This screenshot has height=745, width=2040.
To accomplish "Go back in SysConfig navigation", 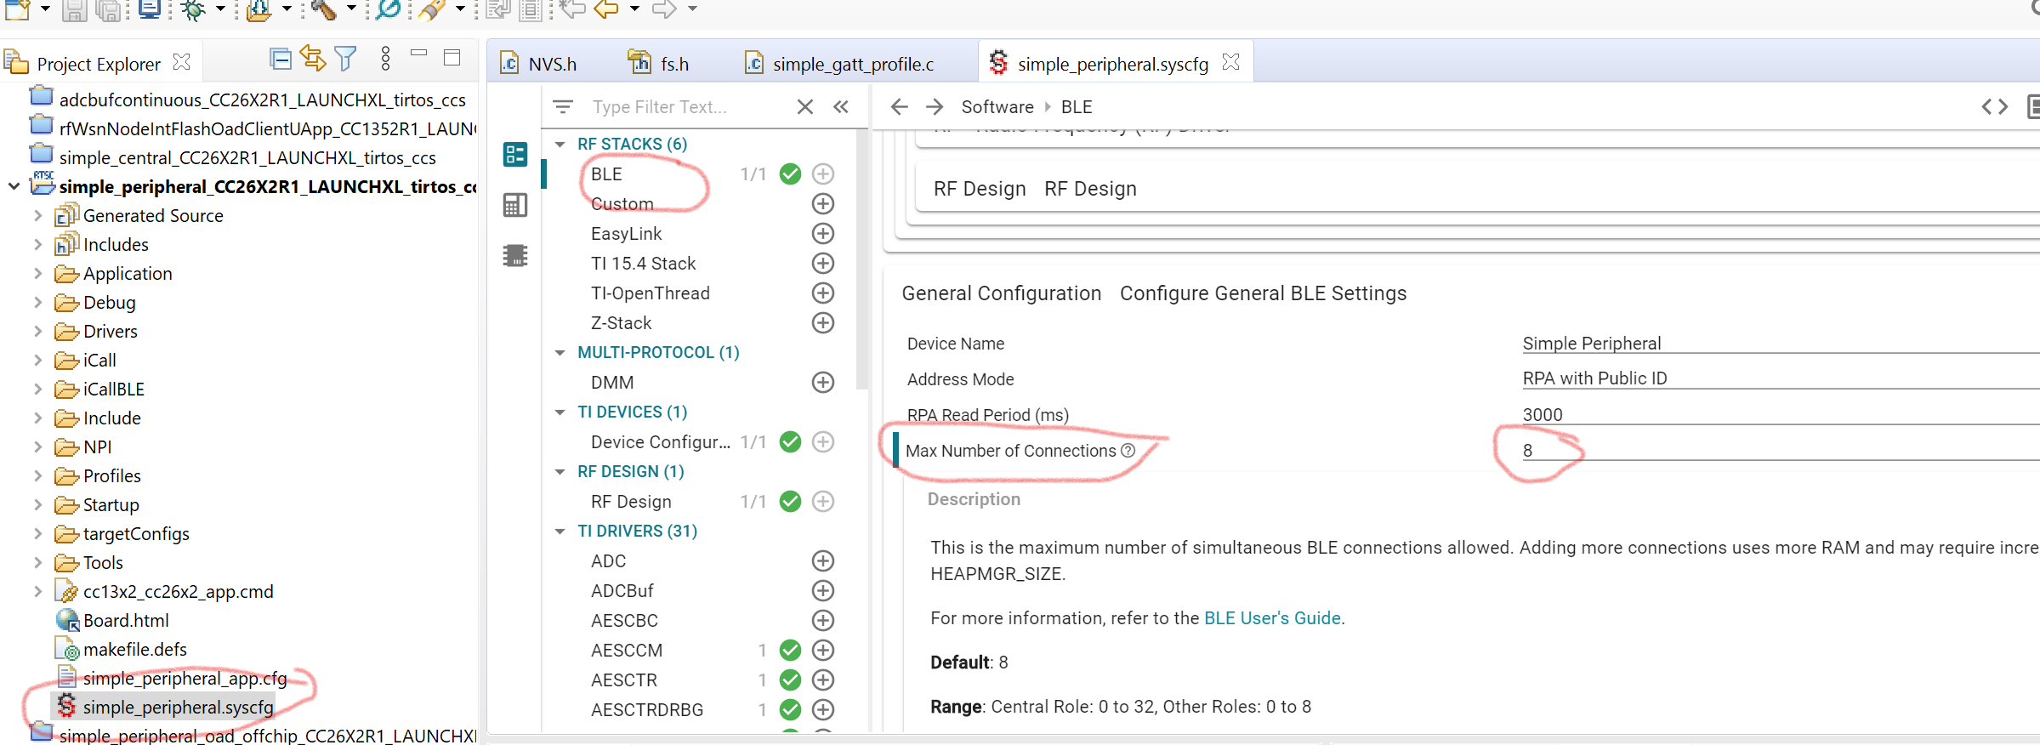I will tap(899, 107).
